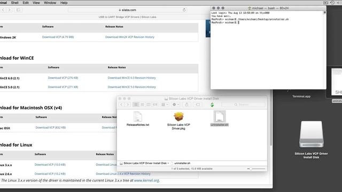This screenshot has height=192, width=342.
Task: Open Time Machine menu bar icon
Action: click(x=332, y=3)
